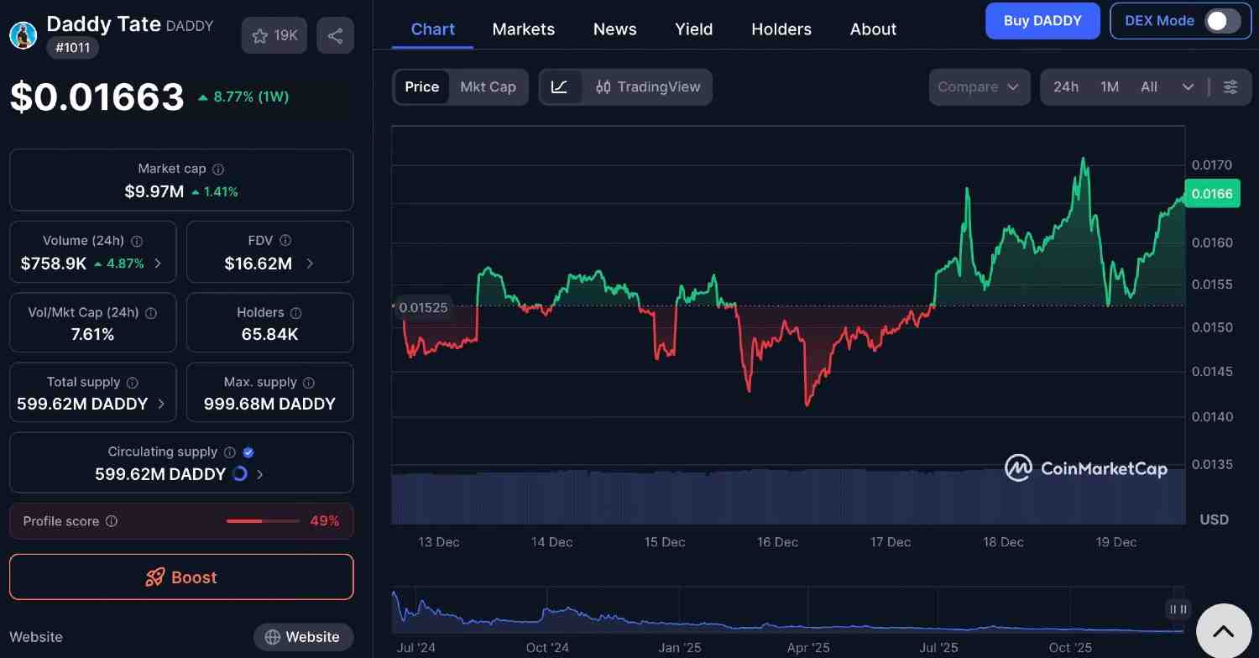
Task: Switch chart to Mkt Cap view
Action: click(488, 86)
